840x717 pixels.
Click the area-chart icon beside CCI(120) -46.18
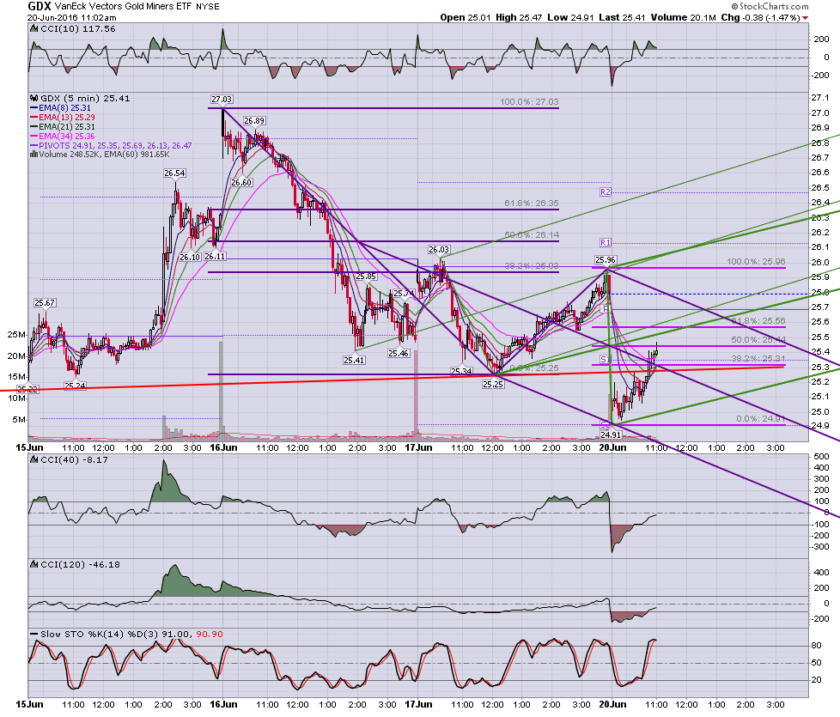pos(35,564)
